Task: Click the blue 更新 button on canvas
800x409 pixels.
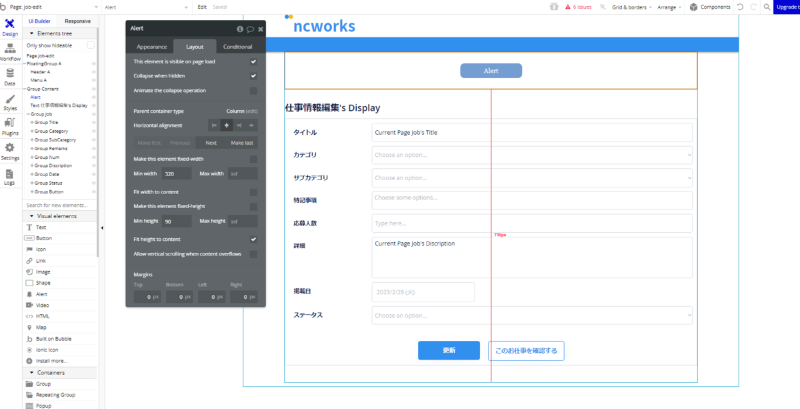Action: (x=449, y=350)
